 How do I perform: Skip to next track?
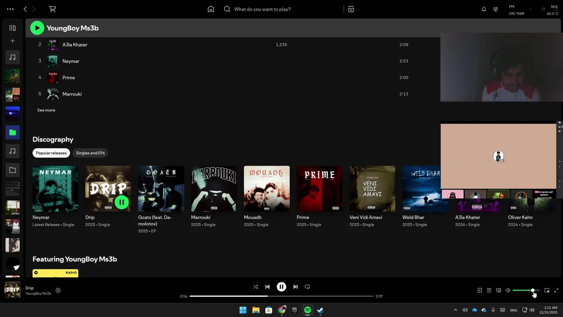pyautogui.click(x=296, y=287)
